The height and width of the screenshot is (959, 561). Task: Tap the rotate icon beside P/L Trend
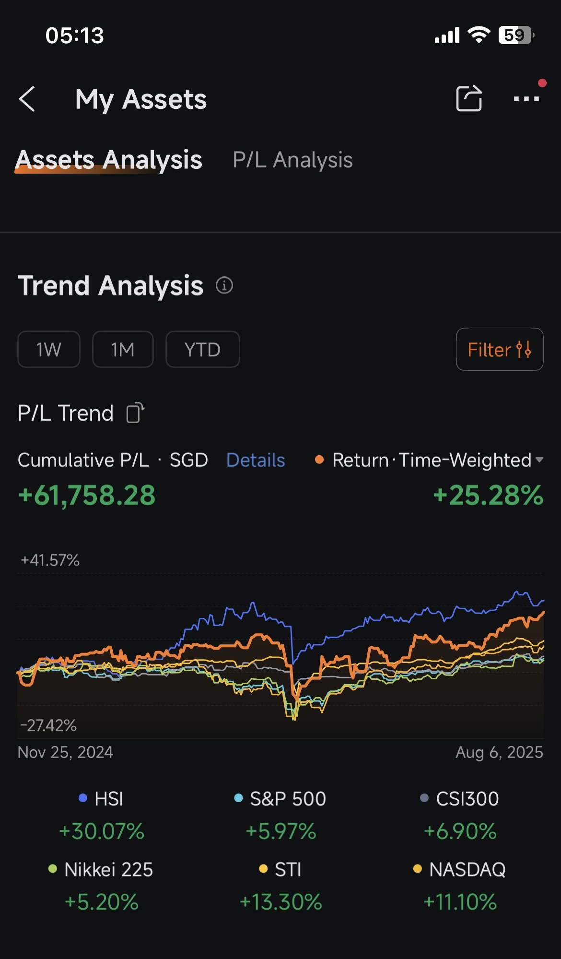135,413
